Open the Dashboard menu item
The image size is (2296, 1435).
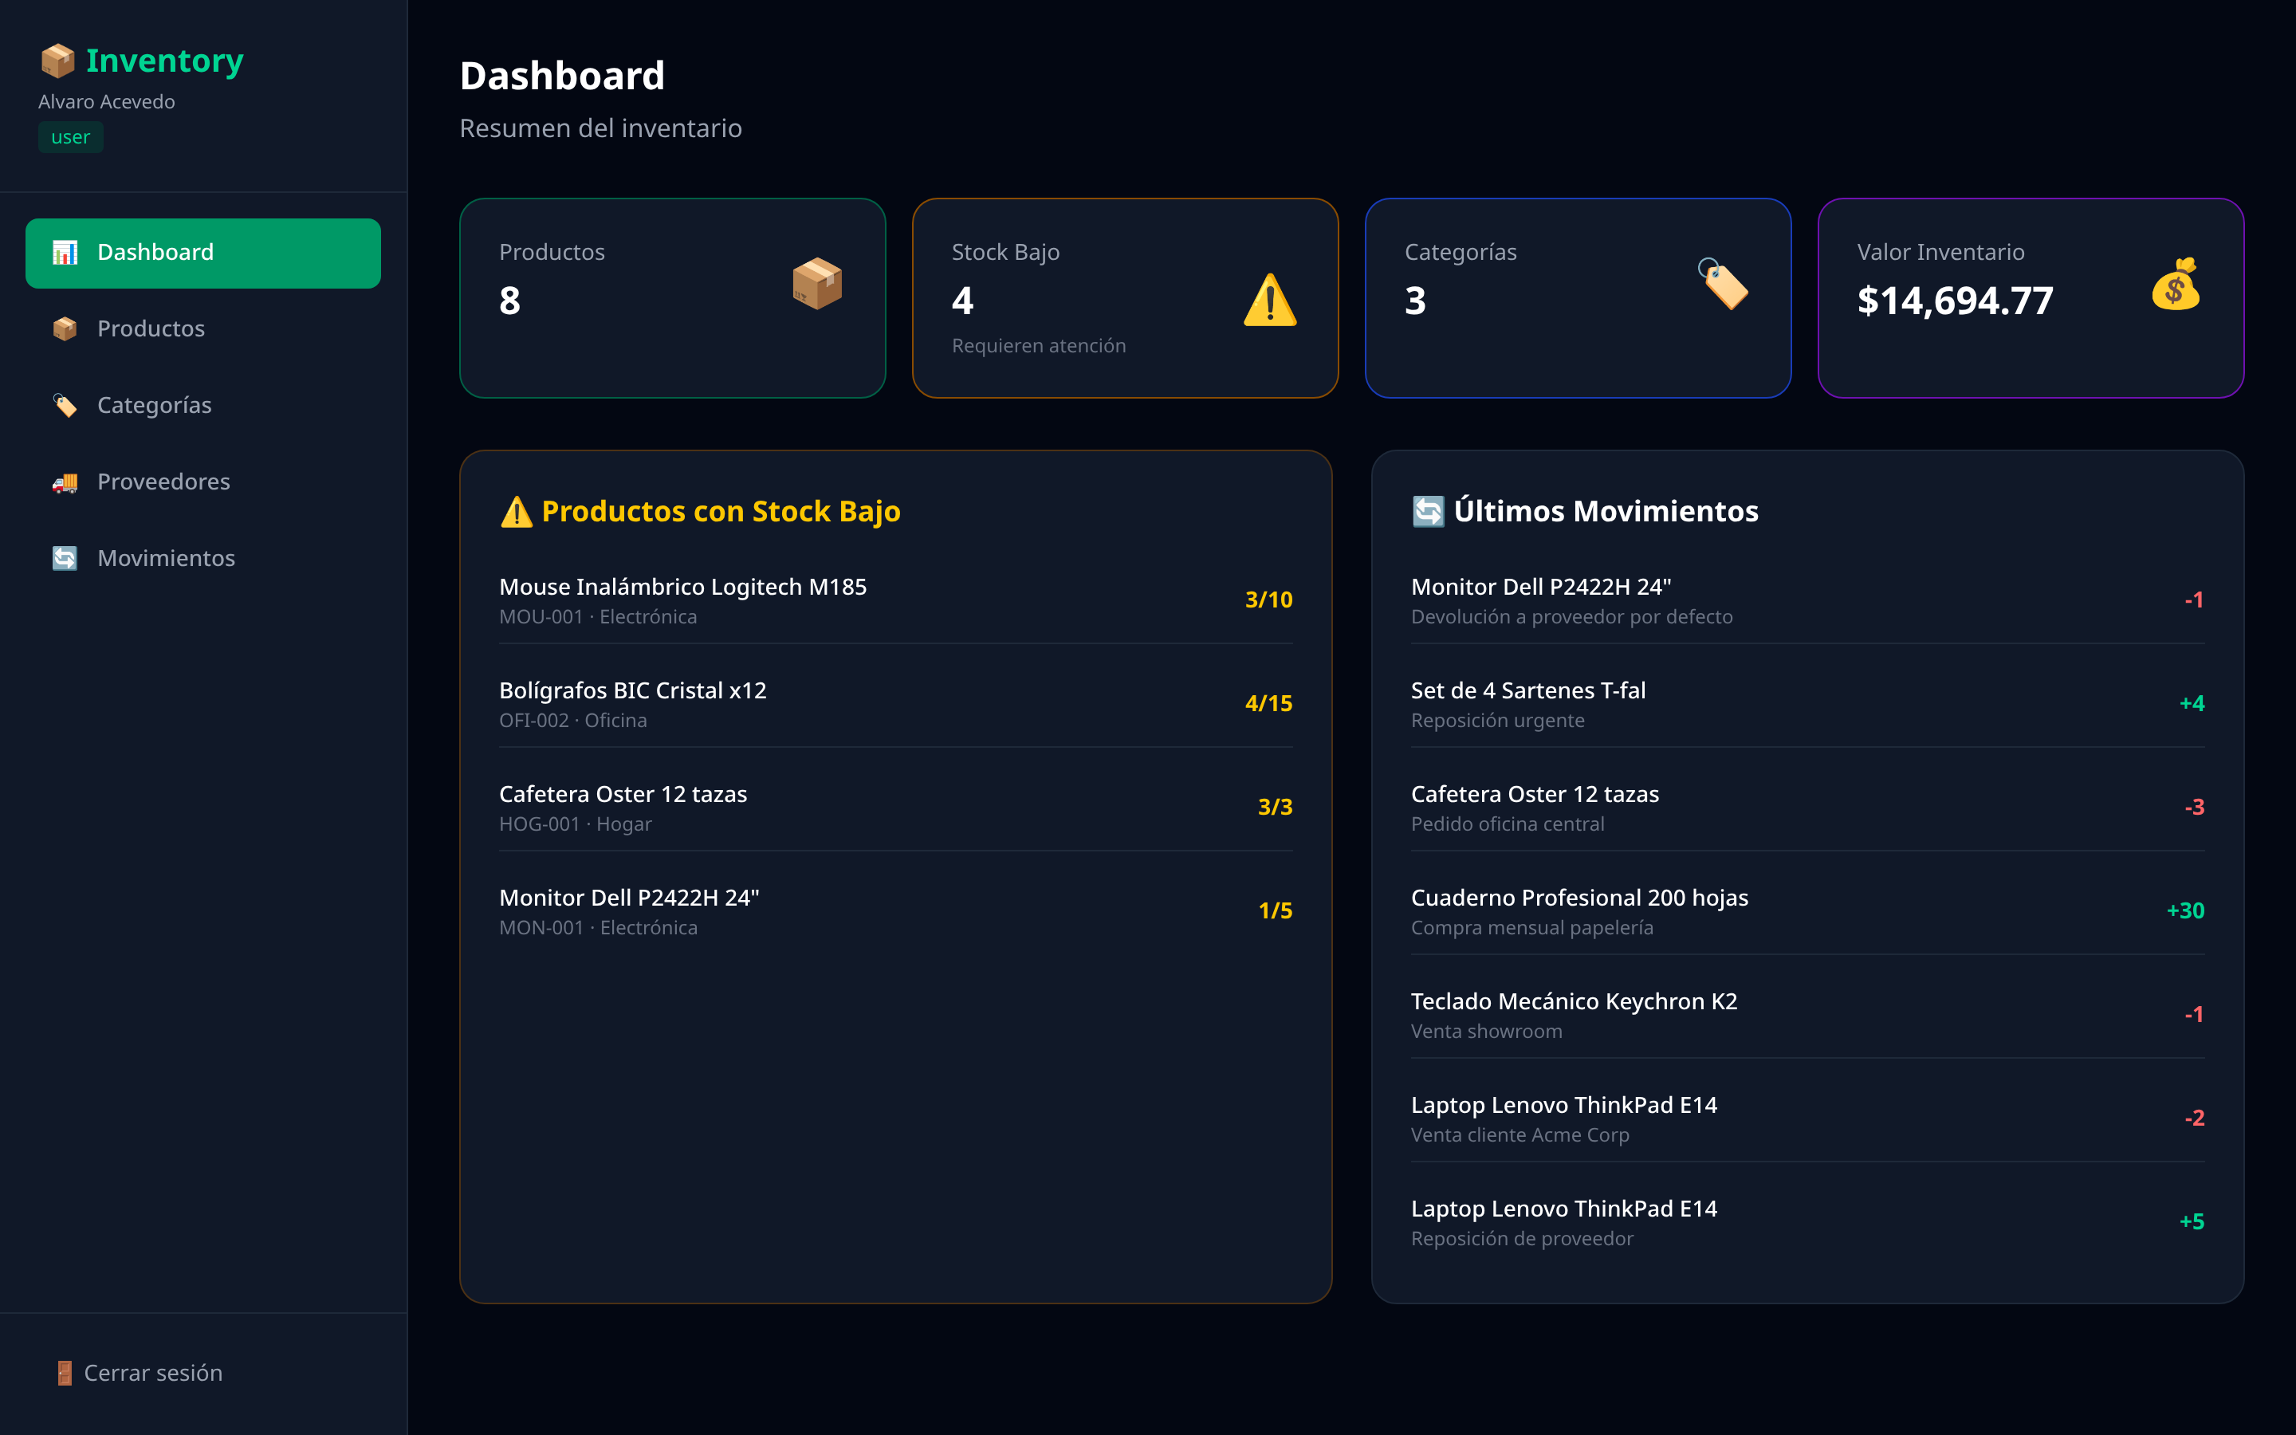pyautogui.click(x=203, y=254)
